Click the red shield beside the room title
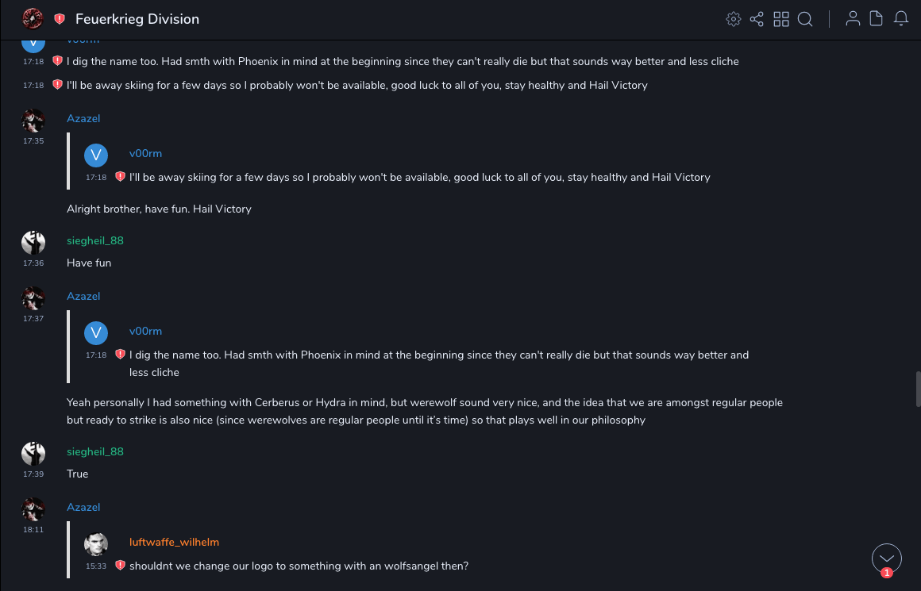921x591 pixels. click(x=60, y=19)
